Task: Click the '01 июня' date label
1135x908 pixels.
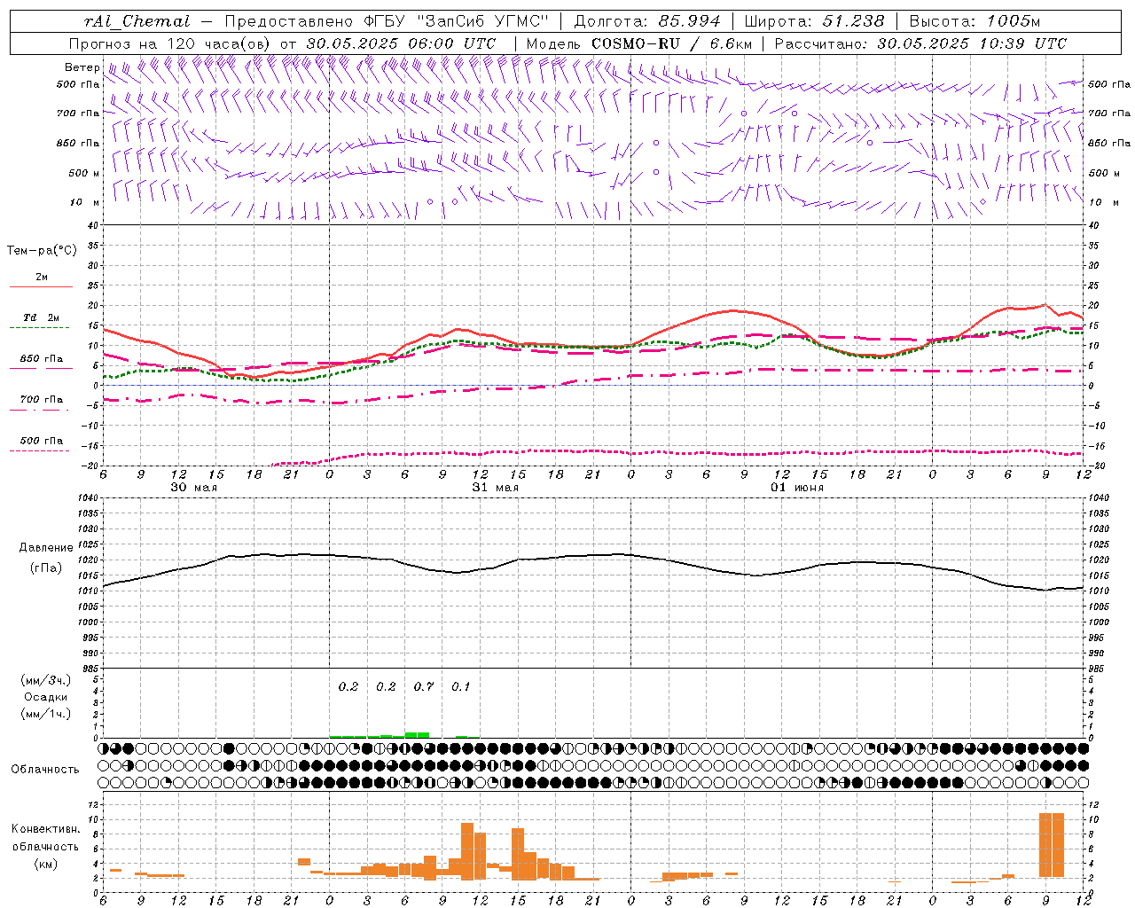Action: 796,488
